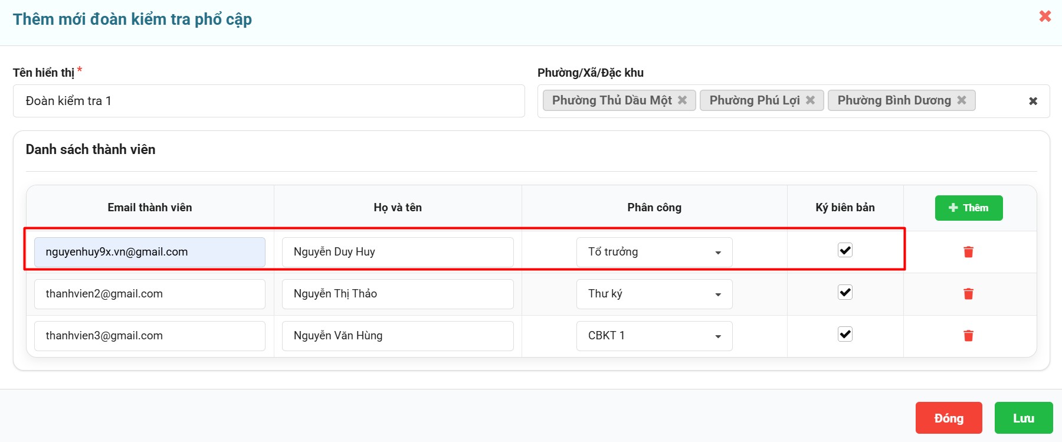Open the Tổ trưởng assignment dropdown
The image size is (1062, 442).
click(x=654, y=252)
